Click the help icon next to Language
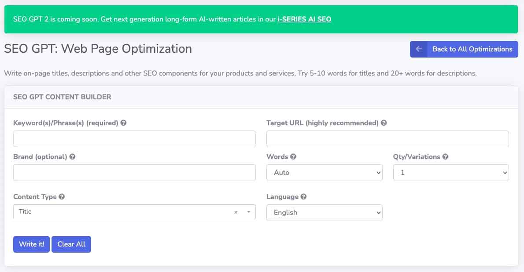This screenshot has height=272, width=524. click(x=303, y=197)
